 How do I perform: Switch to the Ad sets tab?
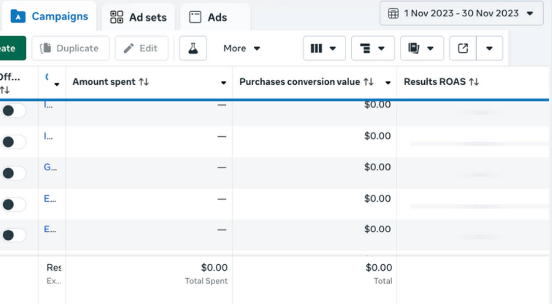[139, 17]
